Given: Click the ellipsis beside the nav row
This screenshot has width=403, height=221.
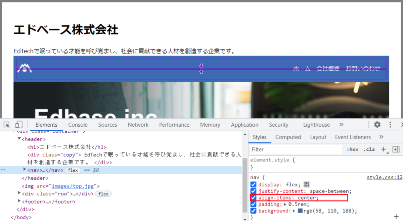Looking at the screenshot, I should (3, 170).
